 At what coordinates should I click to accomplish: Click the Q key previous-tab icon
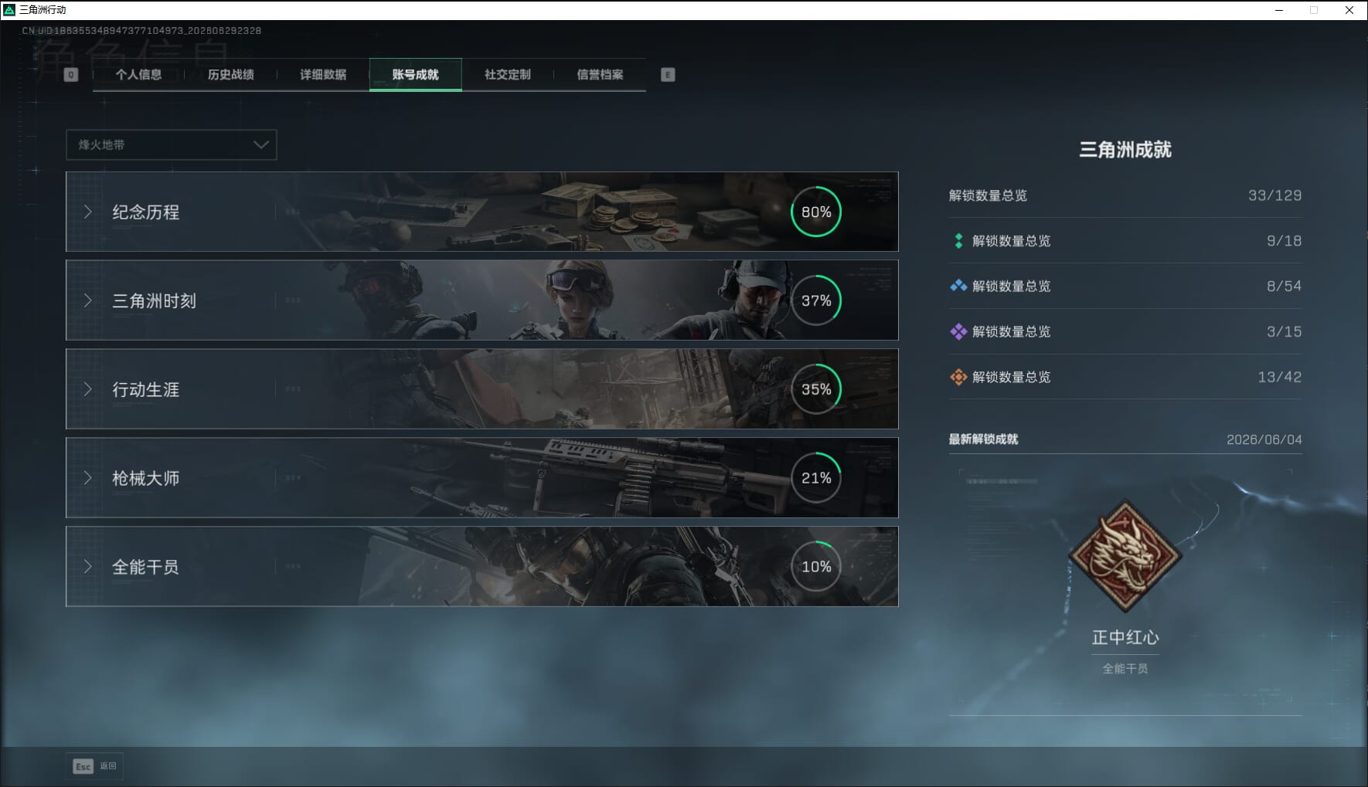[71, 75]
